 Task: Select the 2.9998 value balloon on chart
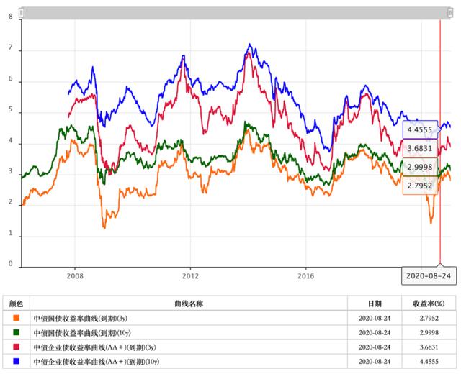click(x=420, y=167)
